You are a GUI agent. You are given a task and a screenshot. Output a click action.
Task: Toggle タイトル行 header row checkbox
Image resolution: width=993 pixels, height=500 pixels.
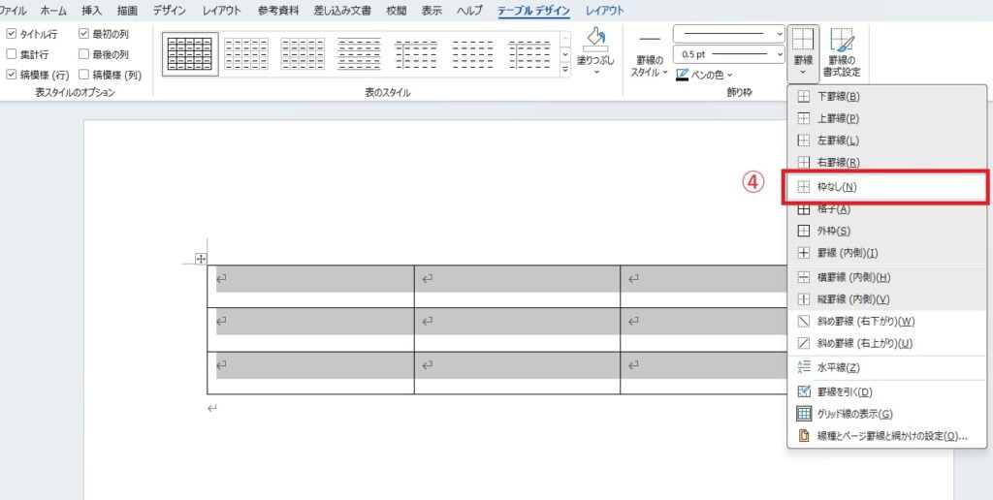click(x=12, y=34)
